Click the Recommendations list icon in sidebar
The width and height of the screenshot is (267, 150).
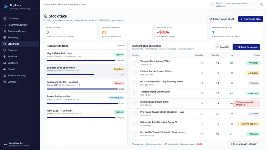(x=5, y=25)
